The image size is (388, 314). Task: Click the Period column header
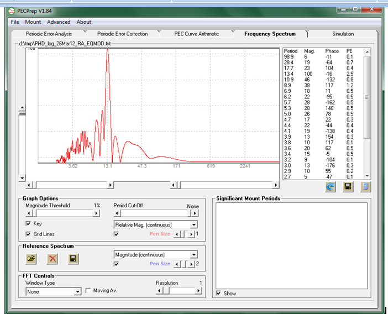[291, 51]
